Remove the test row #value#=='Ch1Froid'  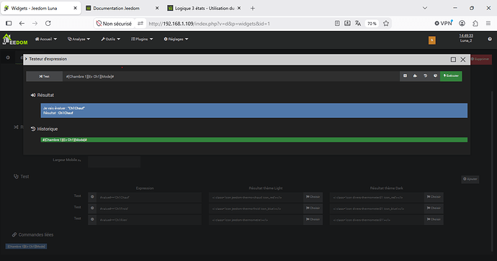(x=92, y=209)
